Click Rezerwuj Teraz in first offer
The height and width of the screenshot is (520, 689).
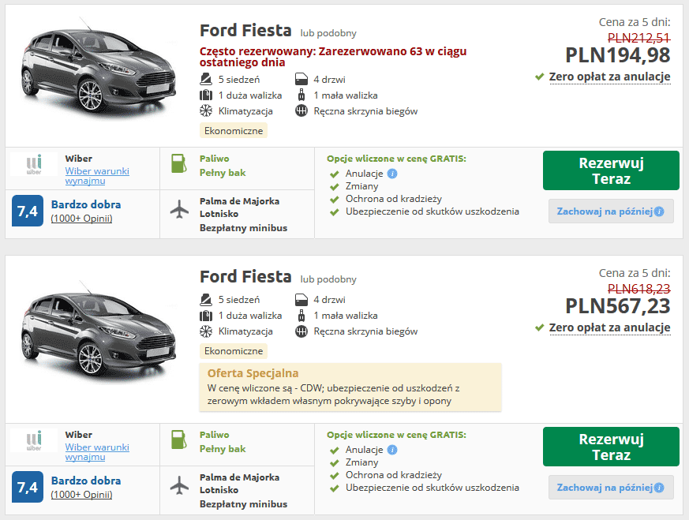pos(611,171)
